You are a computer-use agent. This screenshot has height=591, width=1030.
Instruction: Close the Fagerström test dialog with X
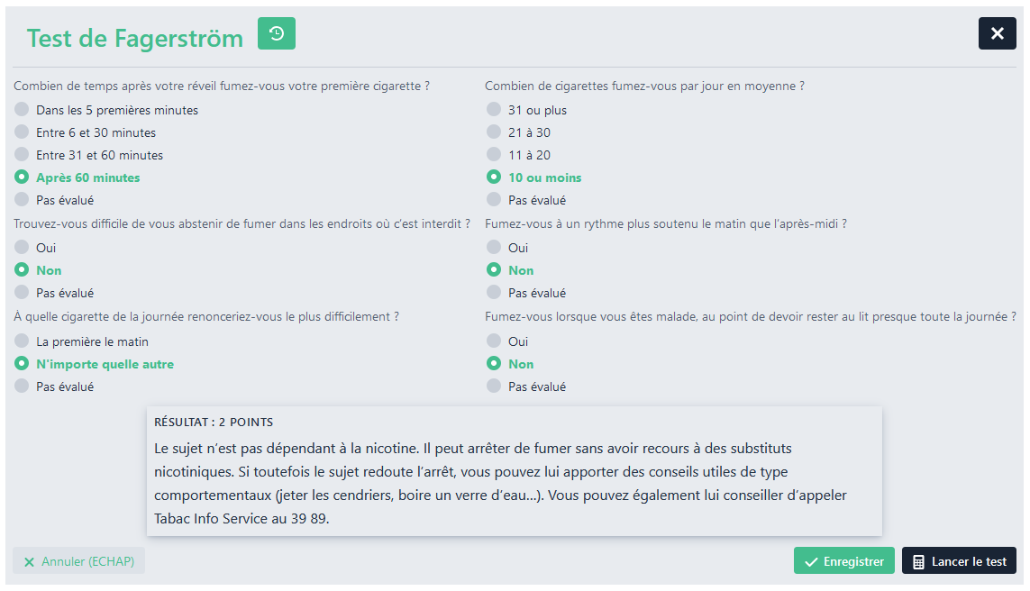coord(997,33)
